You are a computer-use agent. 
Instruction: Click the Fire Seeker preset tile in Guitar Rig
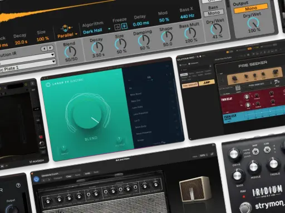(190, 86)
